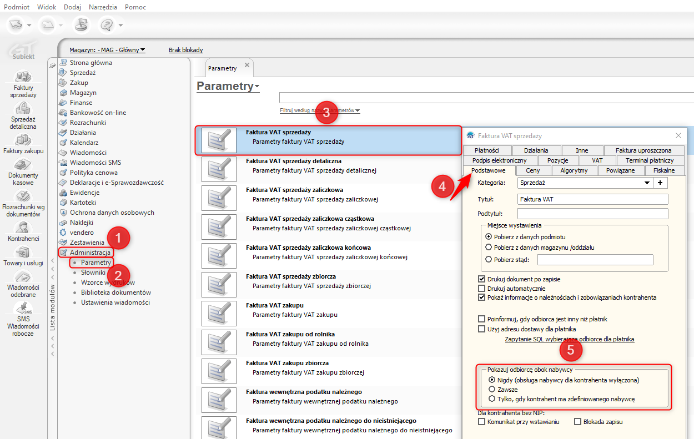Open Dokumenty kasowe shortcut icon
Image resolution: width=694 pixels, height=439 pixels.
(x=23, y=164)
